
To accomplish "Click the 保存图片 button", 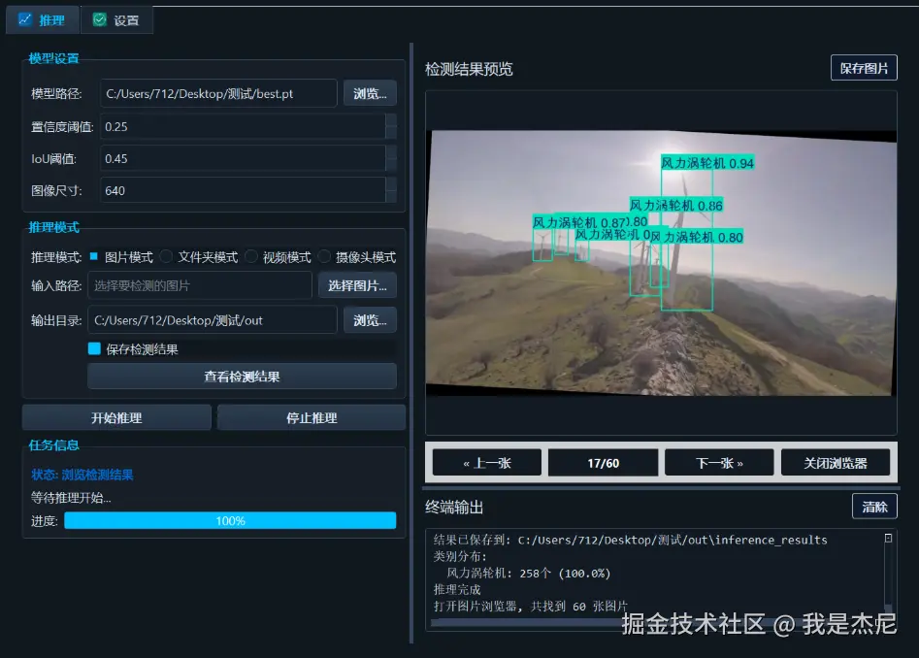I will pyautogui.click(x=866, y=67).
